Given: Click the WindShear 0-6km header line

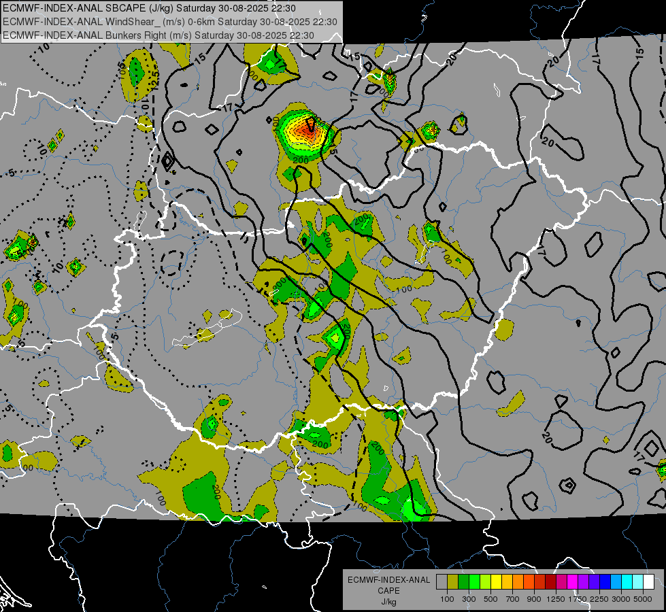Looking at the screenshot, I should click(170, 21).
